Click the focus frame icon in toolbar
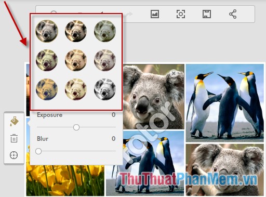This screenshot has width=266, height=197. [181, 14]
